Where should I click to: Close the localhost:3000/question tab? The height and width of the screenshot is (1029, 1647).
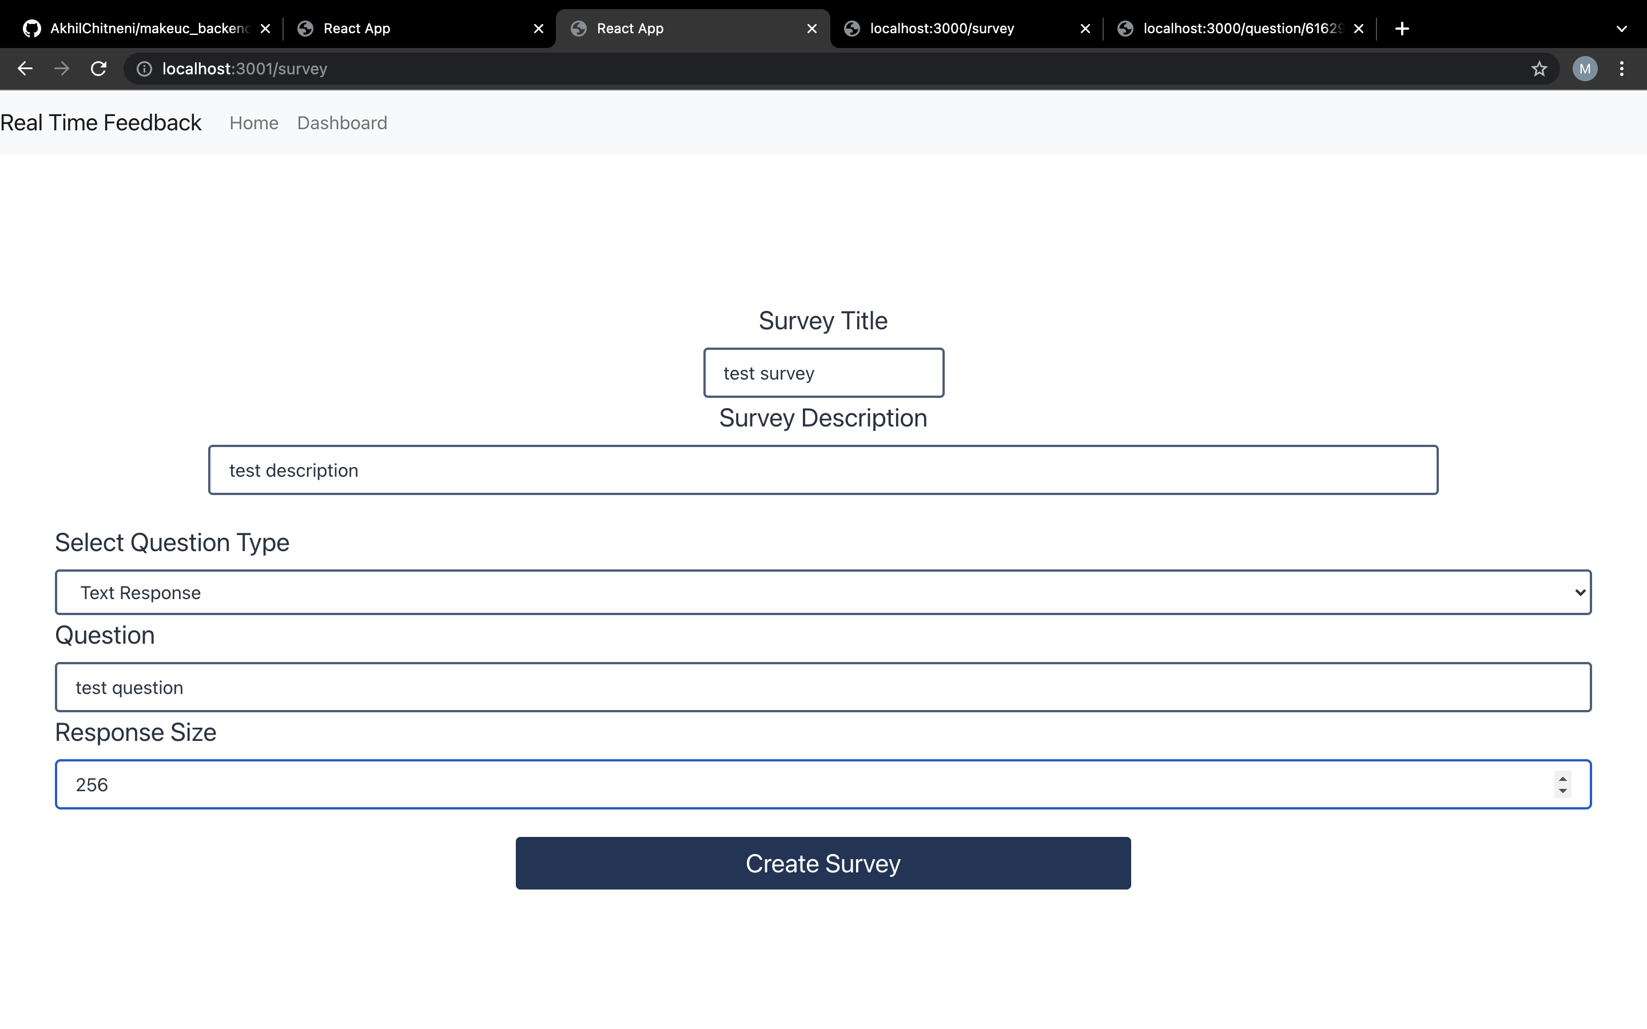1358,29
